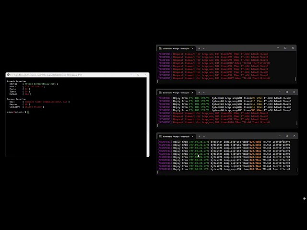This screenshot has height=230, width=307.
Task: Select the Command Prompt tab in the all-timeouts window
Action: tap(176, 48)
